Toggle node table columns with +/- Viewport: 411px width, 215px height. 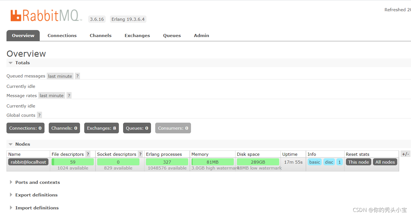[405, 154]
